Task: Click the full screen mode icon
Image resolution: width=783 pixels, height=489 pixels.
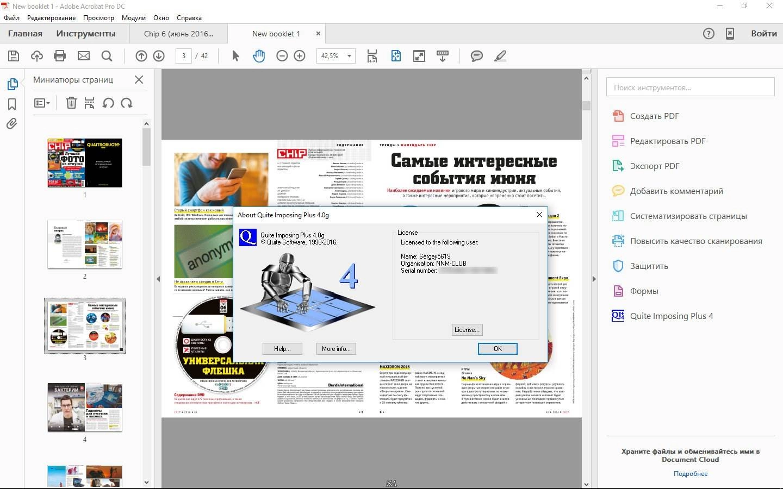Action: click(419, 56)
